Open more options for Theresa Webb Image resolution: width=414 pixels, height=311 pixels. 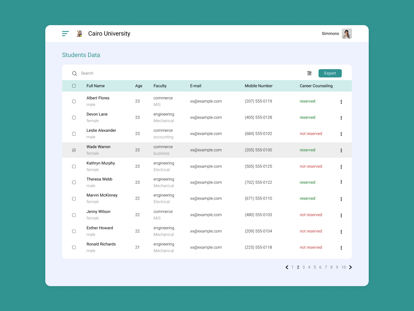[341, 182]
